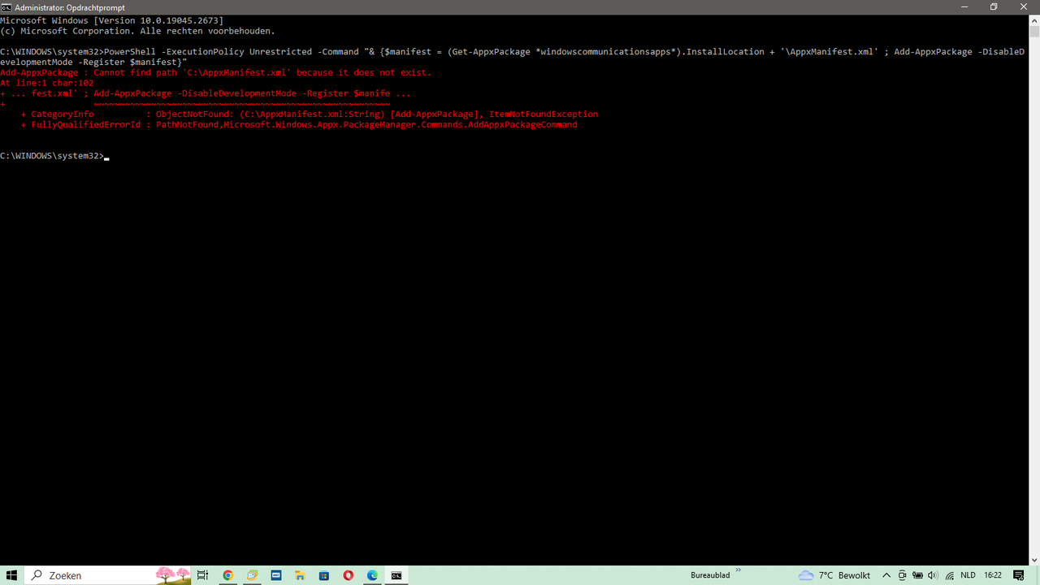Show hidden system tray icons

[x=886, y=575]
